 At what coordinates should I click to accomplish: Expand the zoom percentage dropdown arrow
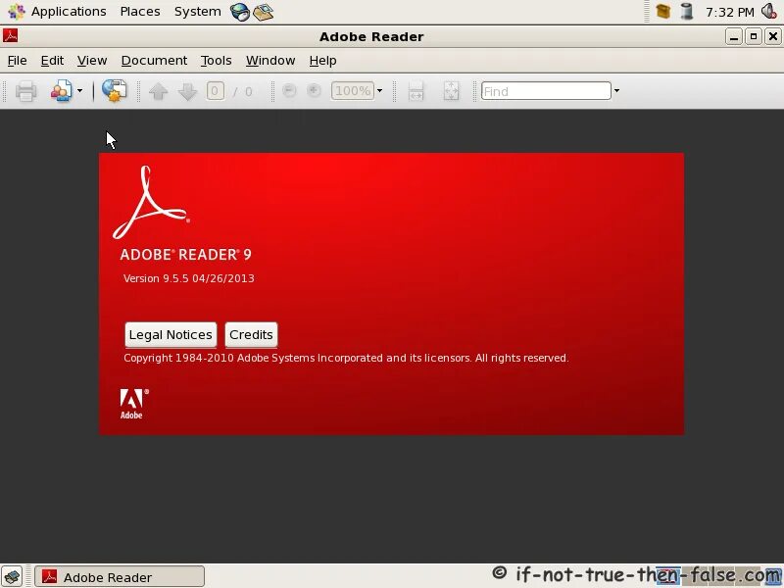tap(379, 91)
